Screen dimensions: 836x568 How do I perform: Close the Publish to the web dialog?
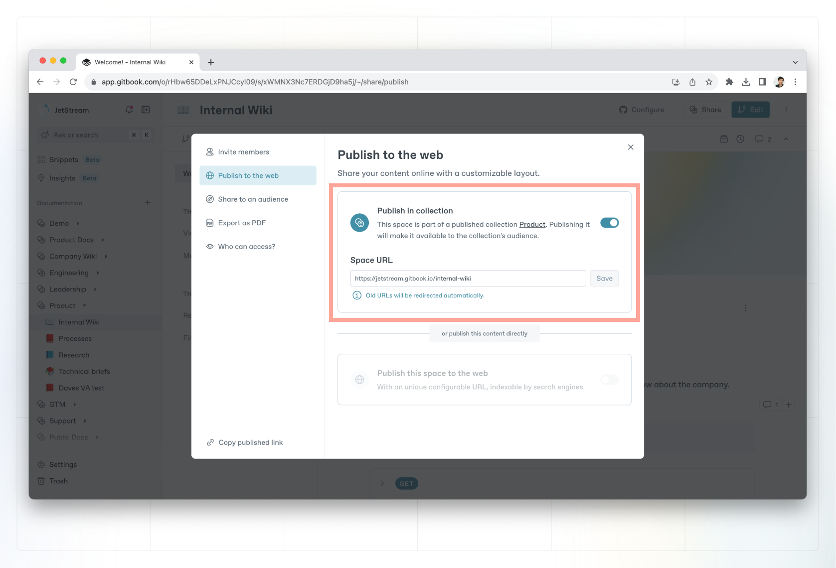click(631, 147)
